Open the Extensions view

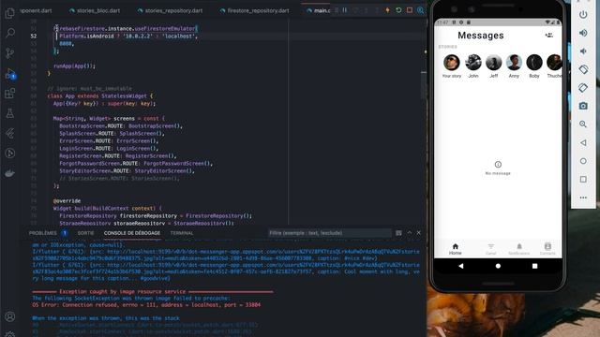10,94
